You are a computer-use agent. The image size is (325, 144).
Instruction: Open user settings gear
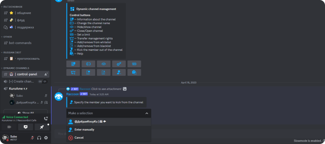pyautogui.click(x=46, y=138)
